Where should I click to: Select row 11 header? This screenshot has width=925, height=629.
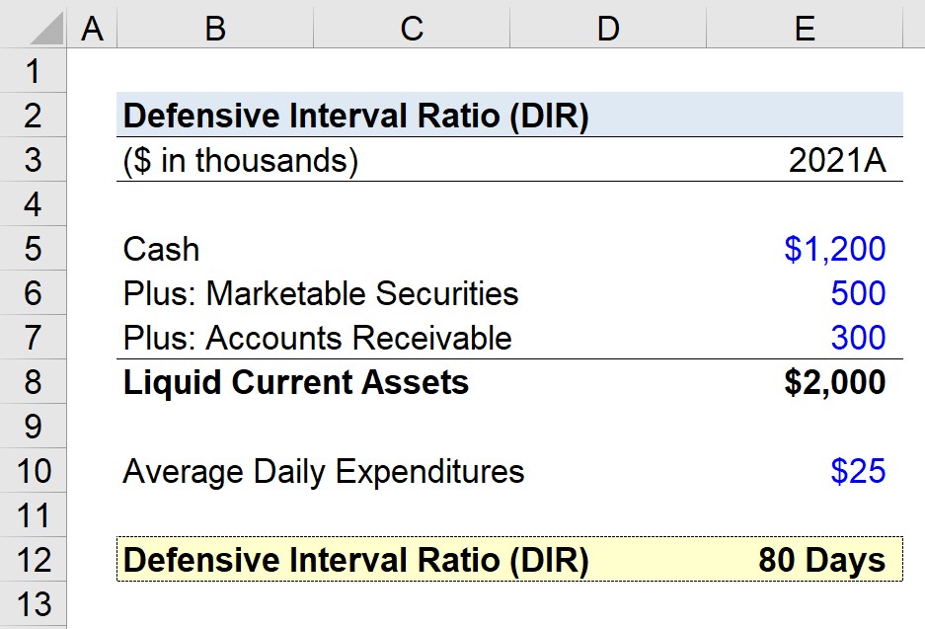33,514
